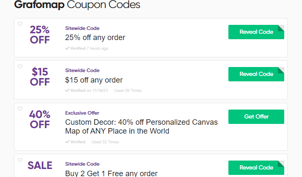Image resolution: width=302 pixels, height=177 pixels.
Task: Open the '25% off any order' title
Action: 95,38
